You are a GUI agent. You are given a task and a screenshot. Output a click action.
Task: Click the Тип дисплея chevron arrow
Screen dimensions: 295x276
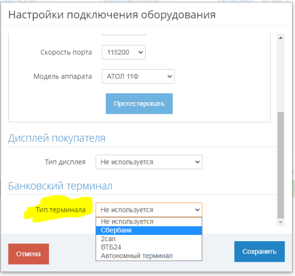coord(197,162)
